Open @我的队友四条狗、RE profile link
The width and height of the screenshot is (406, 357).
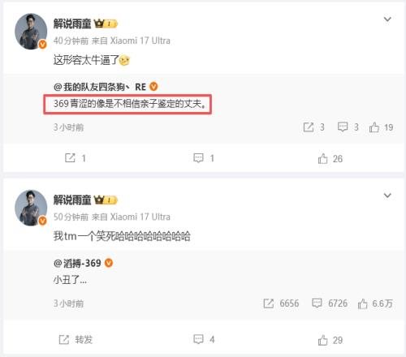coord(100,87)
